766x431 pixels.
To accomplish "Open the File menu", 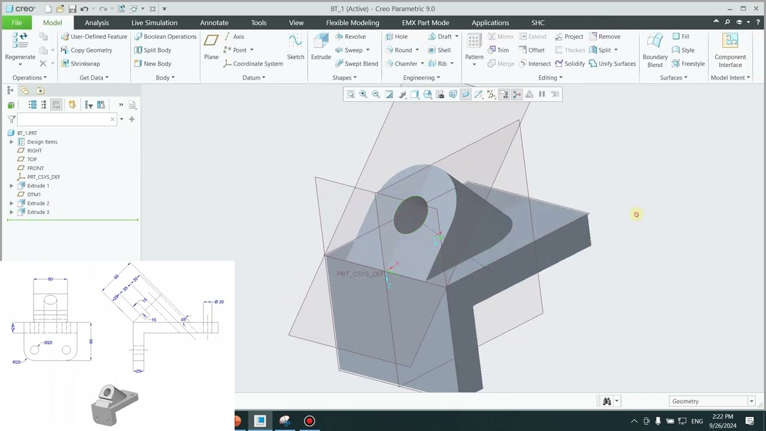I will [x=17, y=23].
